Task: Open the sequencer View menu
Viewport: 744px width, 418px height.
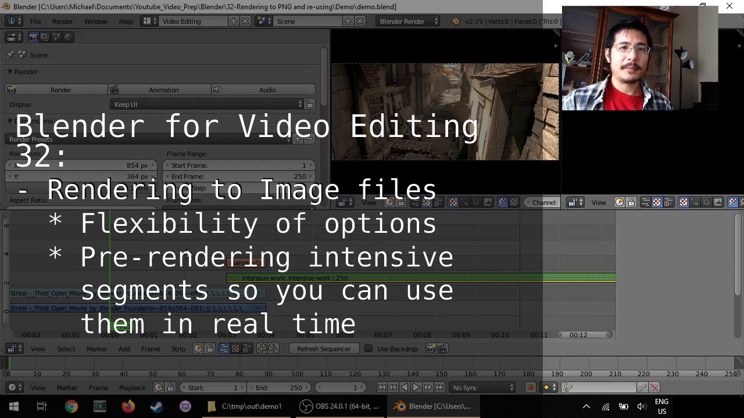Action: pos(38,349)
